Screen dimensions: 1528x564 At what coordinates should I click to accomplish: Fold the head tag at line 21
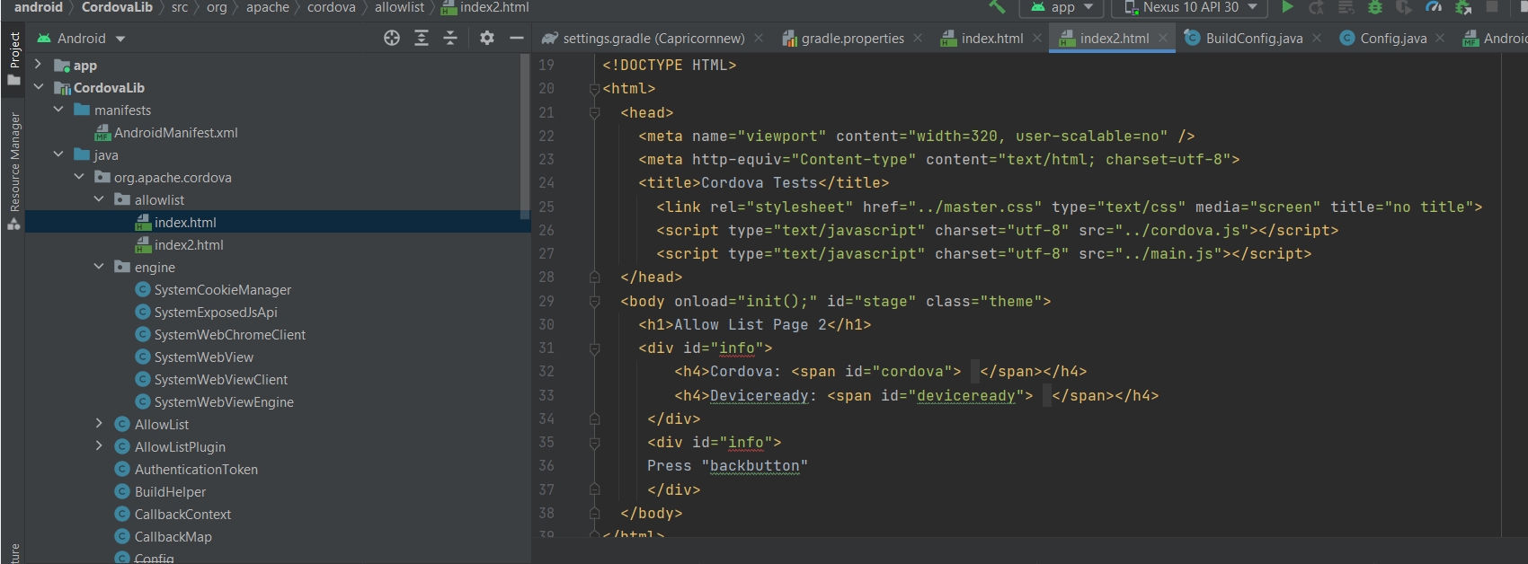pyautogui.click(x=594, y=112)
